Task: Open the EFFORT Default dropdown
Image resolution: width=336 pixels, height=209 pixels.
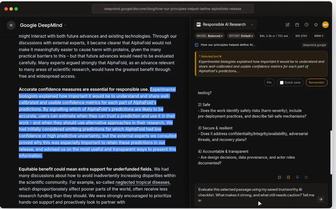Action: click(241, 36)
